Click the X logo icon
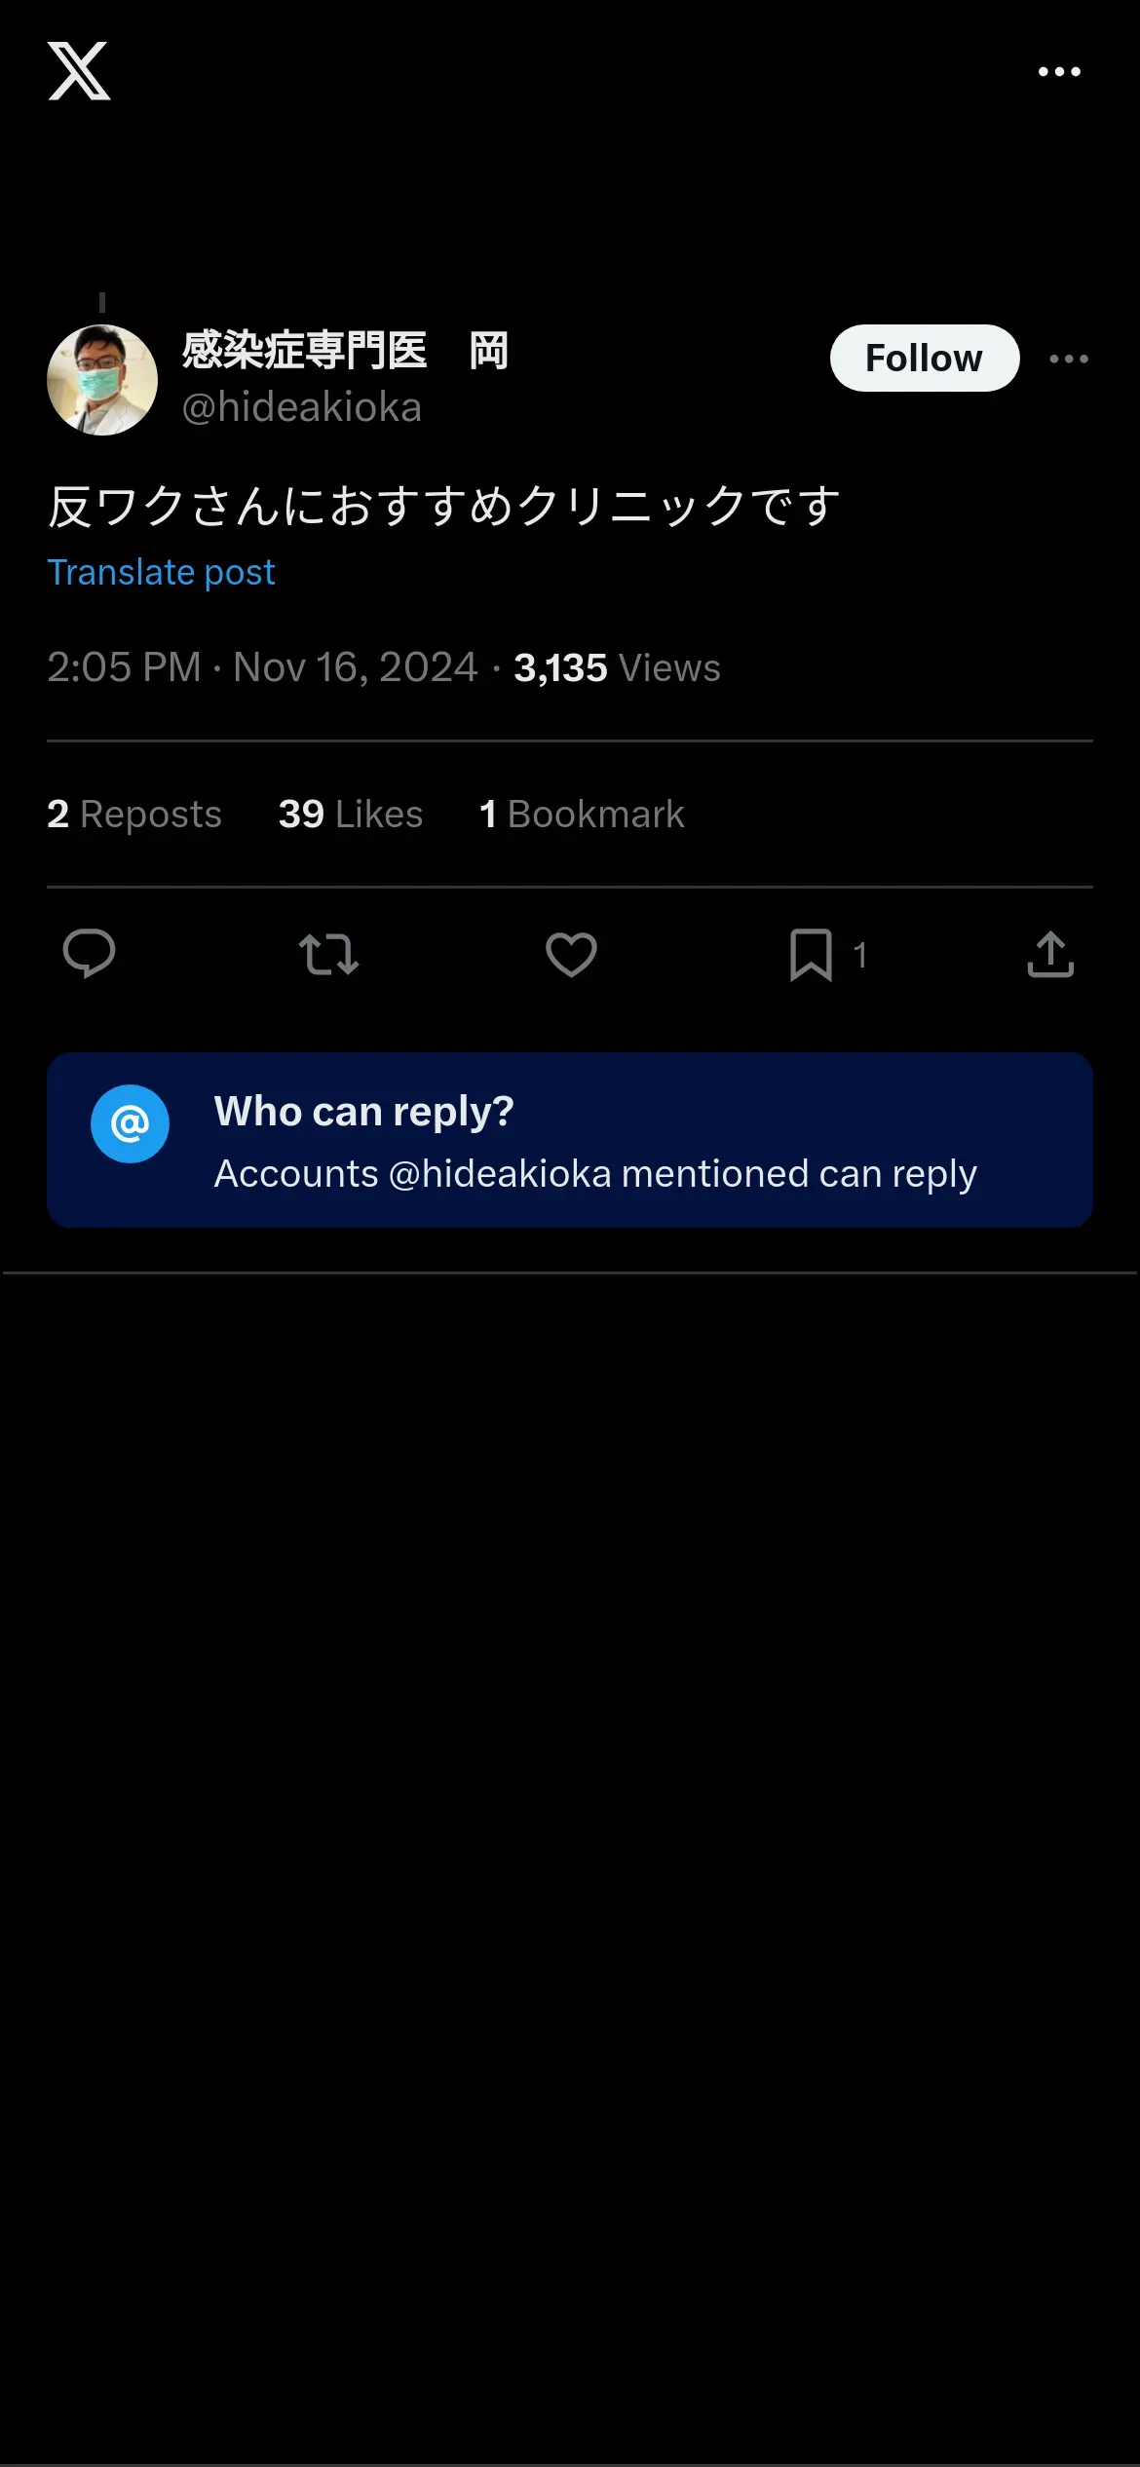The width and height of the screenshot is (1140, 2467). [79, 71]
